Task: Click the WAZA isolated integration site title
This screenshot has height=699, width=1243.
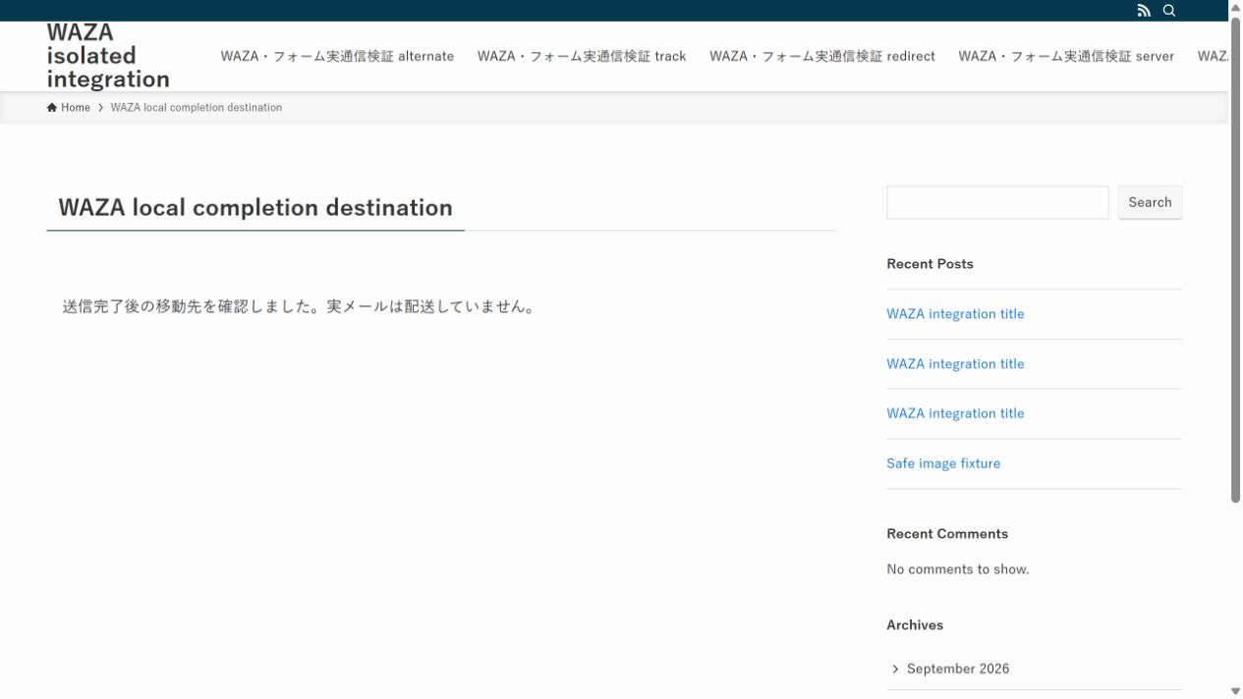Action: [x=108, y=56]
